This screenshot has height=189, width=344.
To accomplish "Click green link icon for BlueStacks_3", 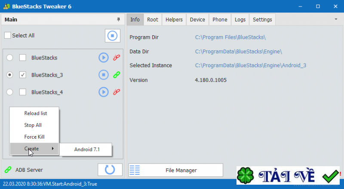I will tap(117, 75).
